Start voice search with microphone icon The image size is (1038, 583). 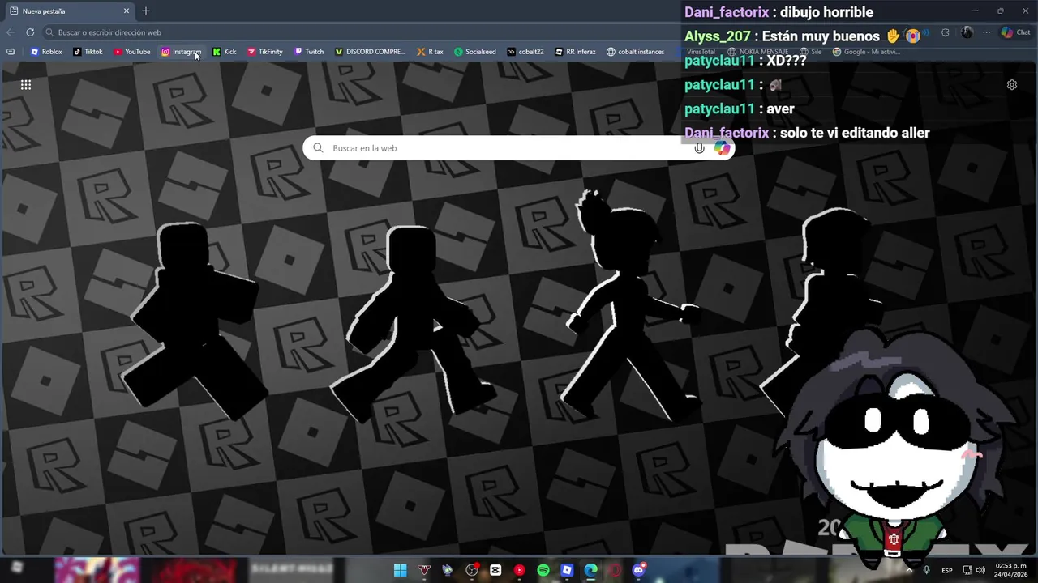(699, 148)
